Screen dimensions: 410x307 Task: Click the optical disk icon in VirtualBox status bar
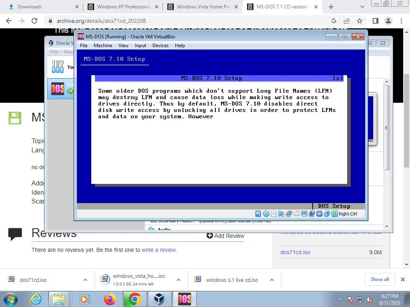pyautogui.click(x=266, y=214)
